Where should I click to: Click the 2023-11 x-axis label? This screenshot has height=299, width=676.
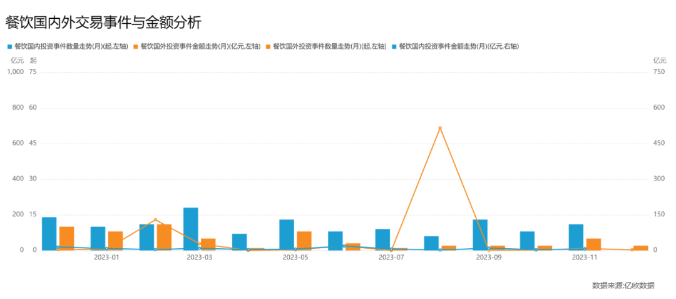[585, 257]
